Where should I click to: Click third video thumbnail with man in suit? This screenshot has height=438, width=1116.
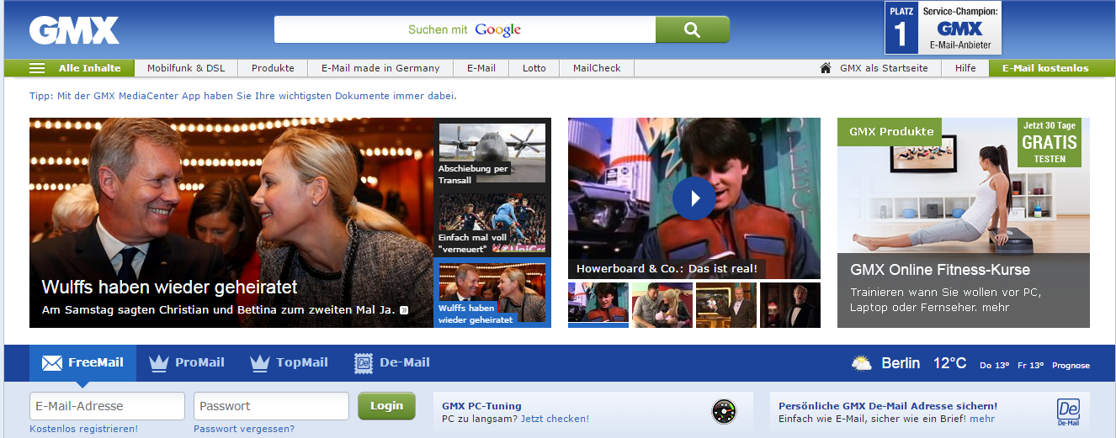tap(726, 304)
